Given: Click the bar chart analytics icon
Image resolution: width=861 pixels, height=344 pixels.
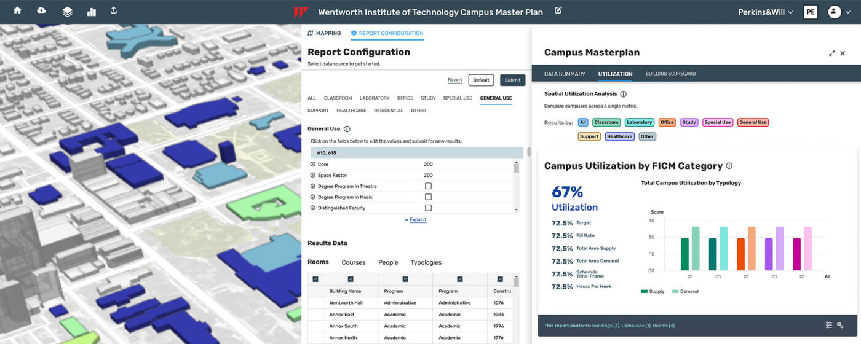Looking at the screenshot, I should tap(92, 12).
